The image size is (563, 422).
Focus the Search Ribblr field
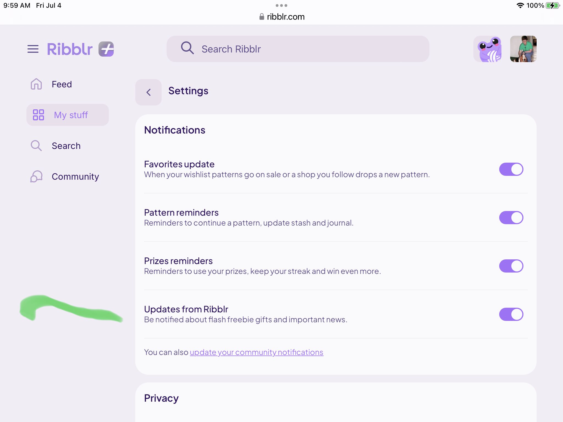coord(298,49)
